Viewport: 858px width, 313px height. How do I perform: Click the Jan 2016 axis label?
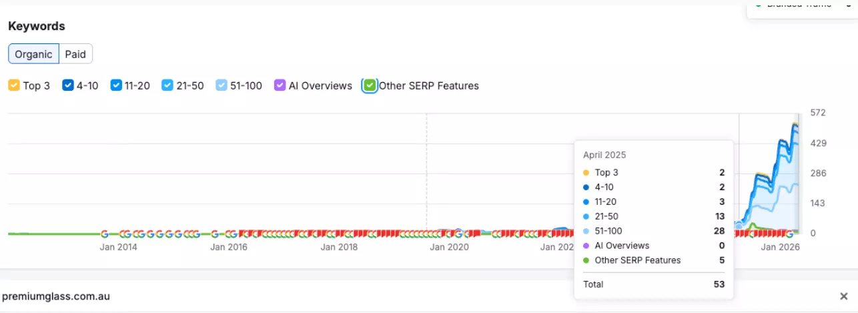229,248
